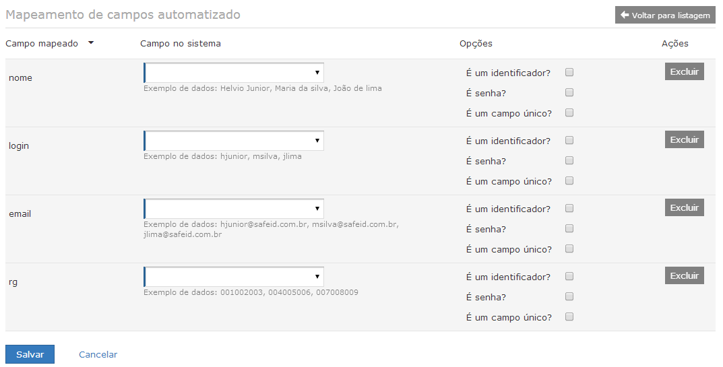Tick 'É um campo único?' for login
Screen dimensions: 723x367
569,180
